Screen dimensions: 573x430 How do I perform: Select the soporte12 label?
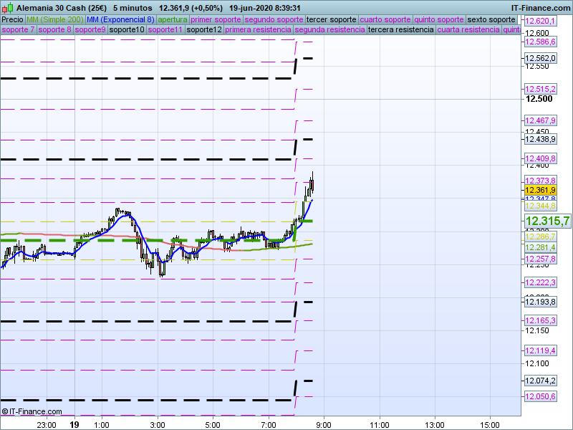[204, 29]
